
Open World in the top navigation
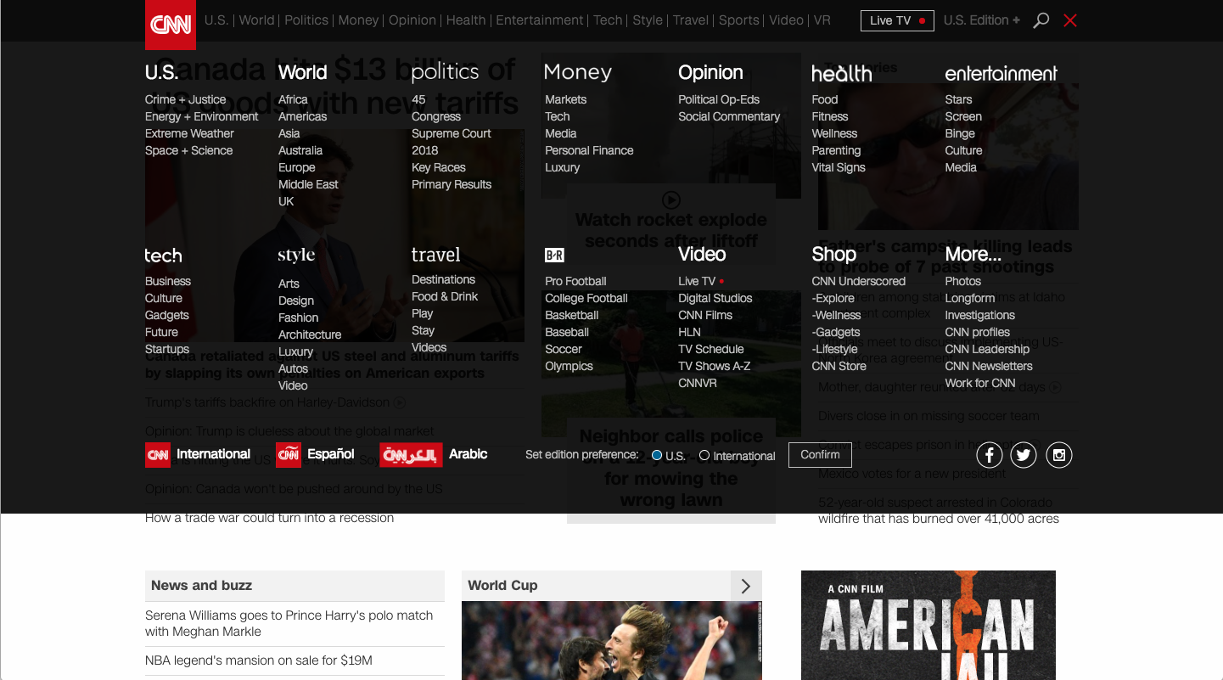256,20
